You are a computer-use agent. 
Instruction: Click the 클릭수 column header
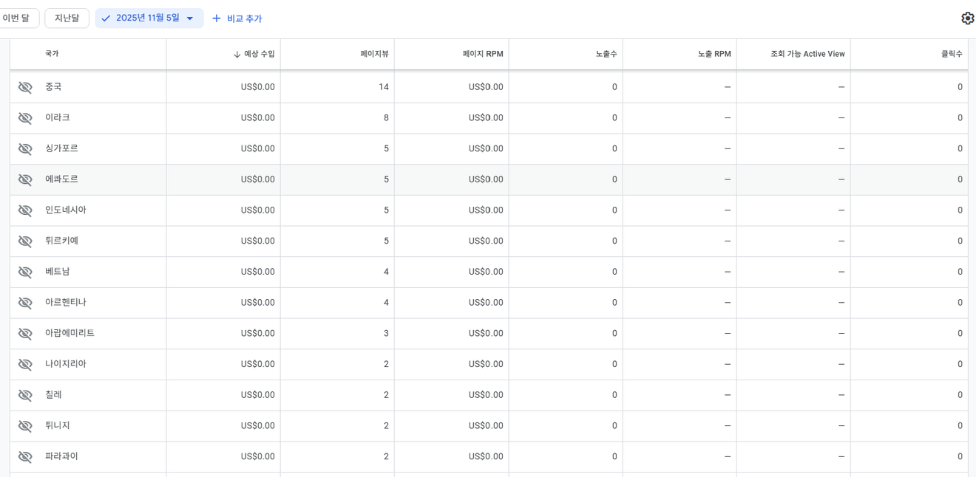tap(951, 54)
